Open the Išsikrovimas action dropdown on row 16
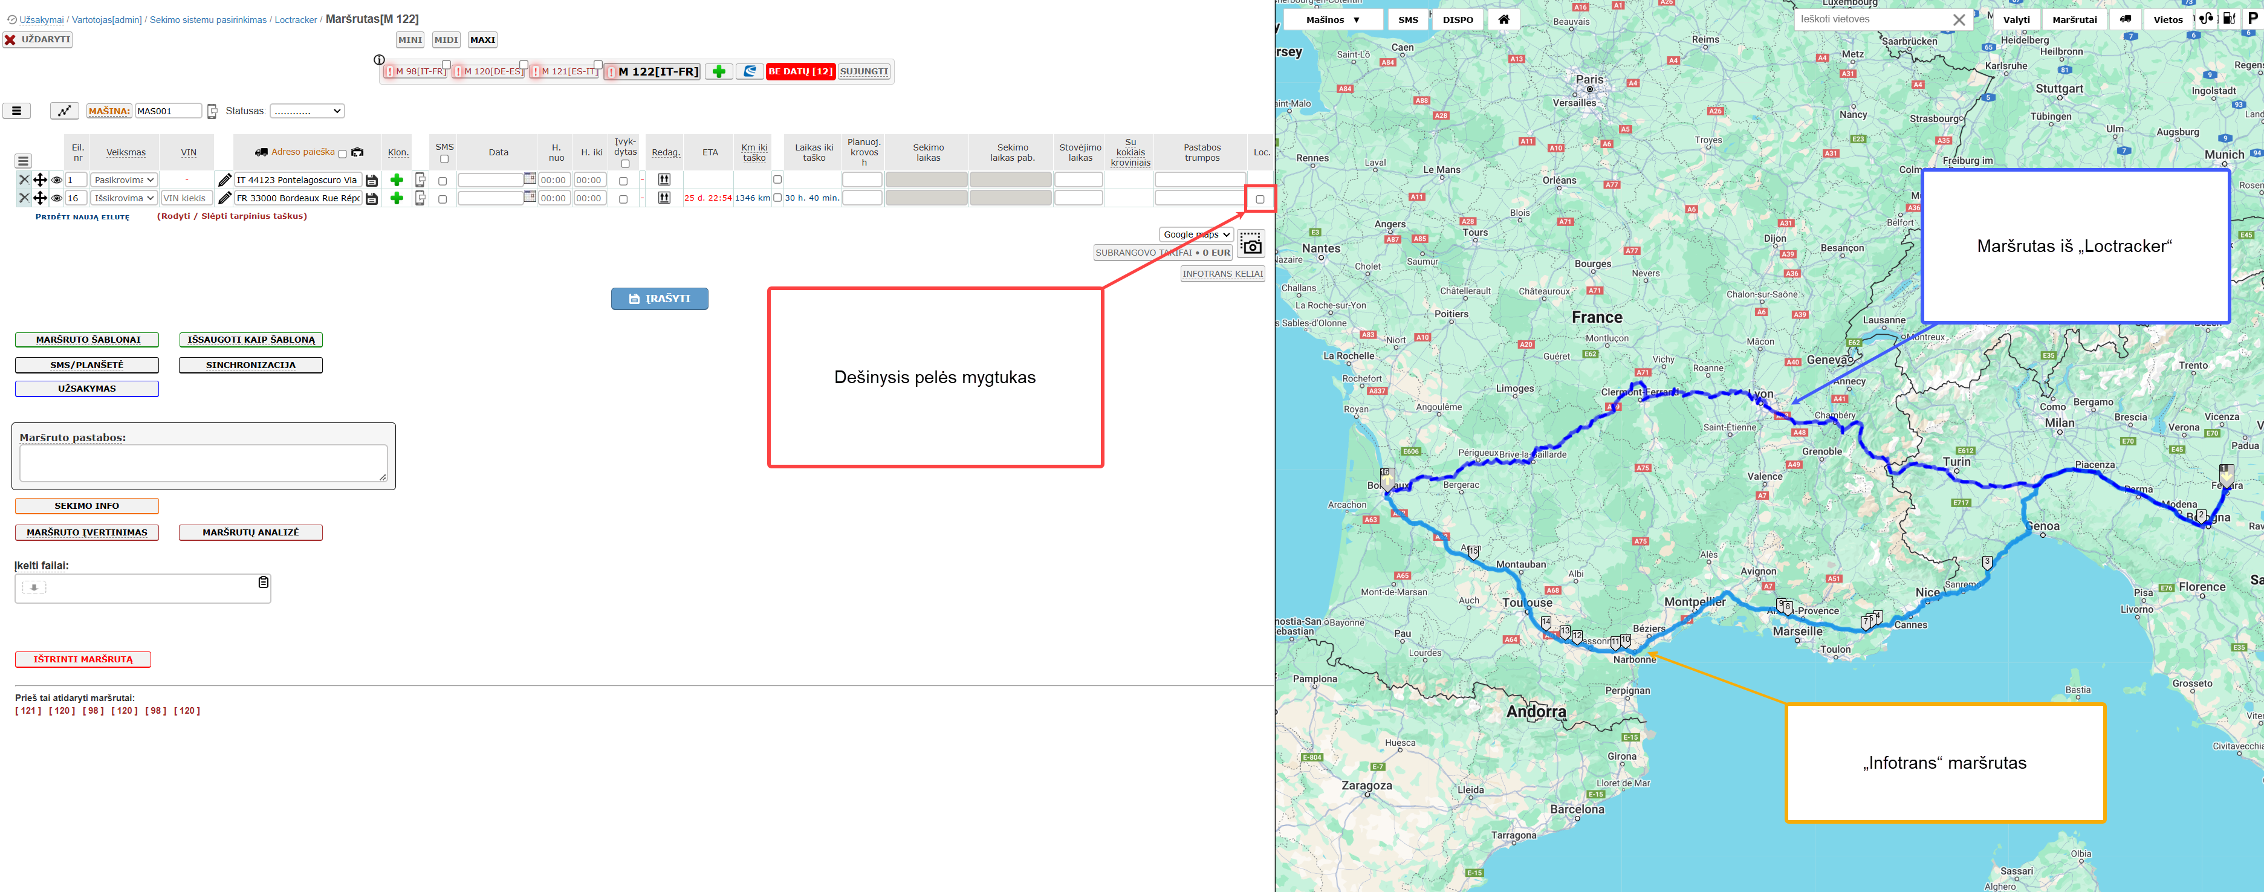Viewport: 2264px width, 892px height. click(124, 198)
